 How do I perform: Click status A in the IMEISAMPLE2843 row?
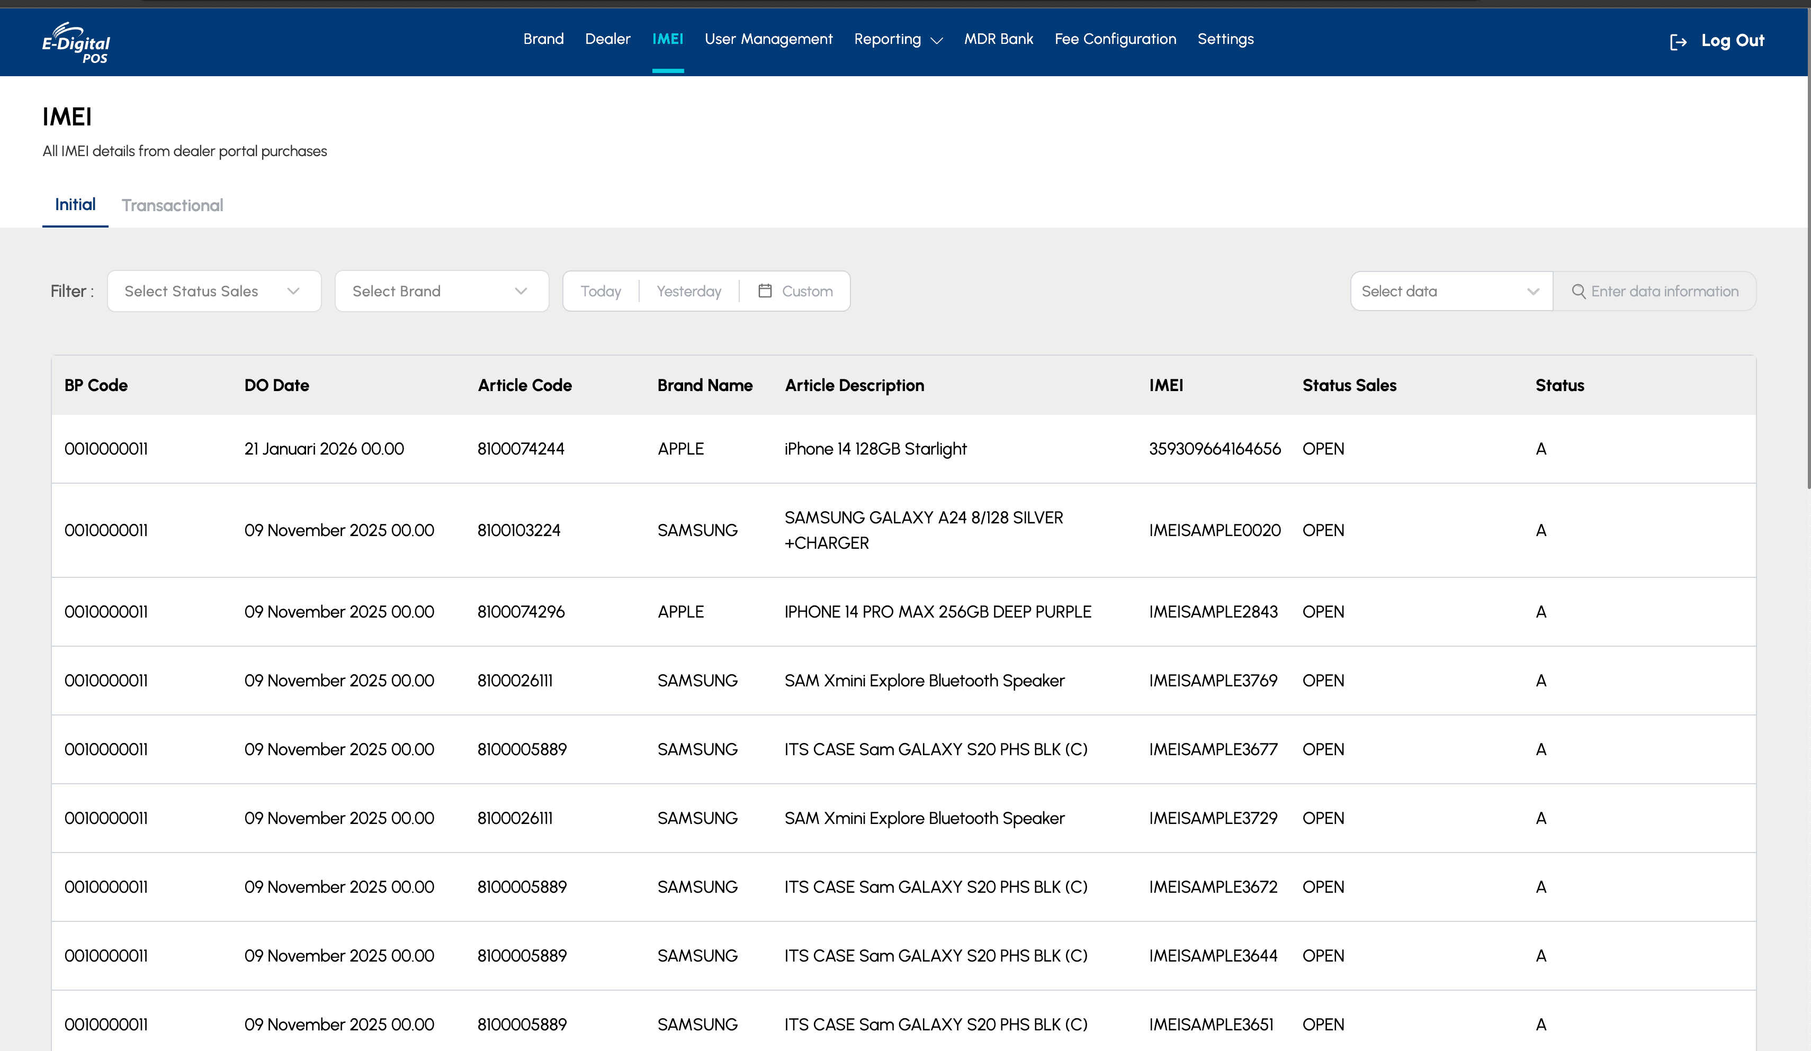pyautogui.click(x=1541, y=611)
